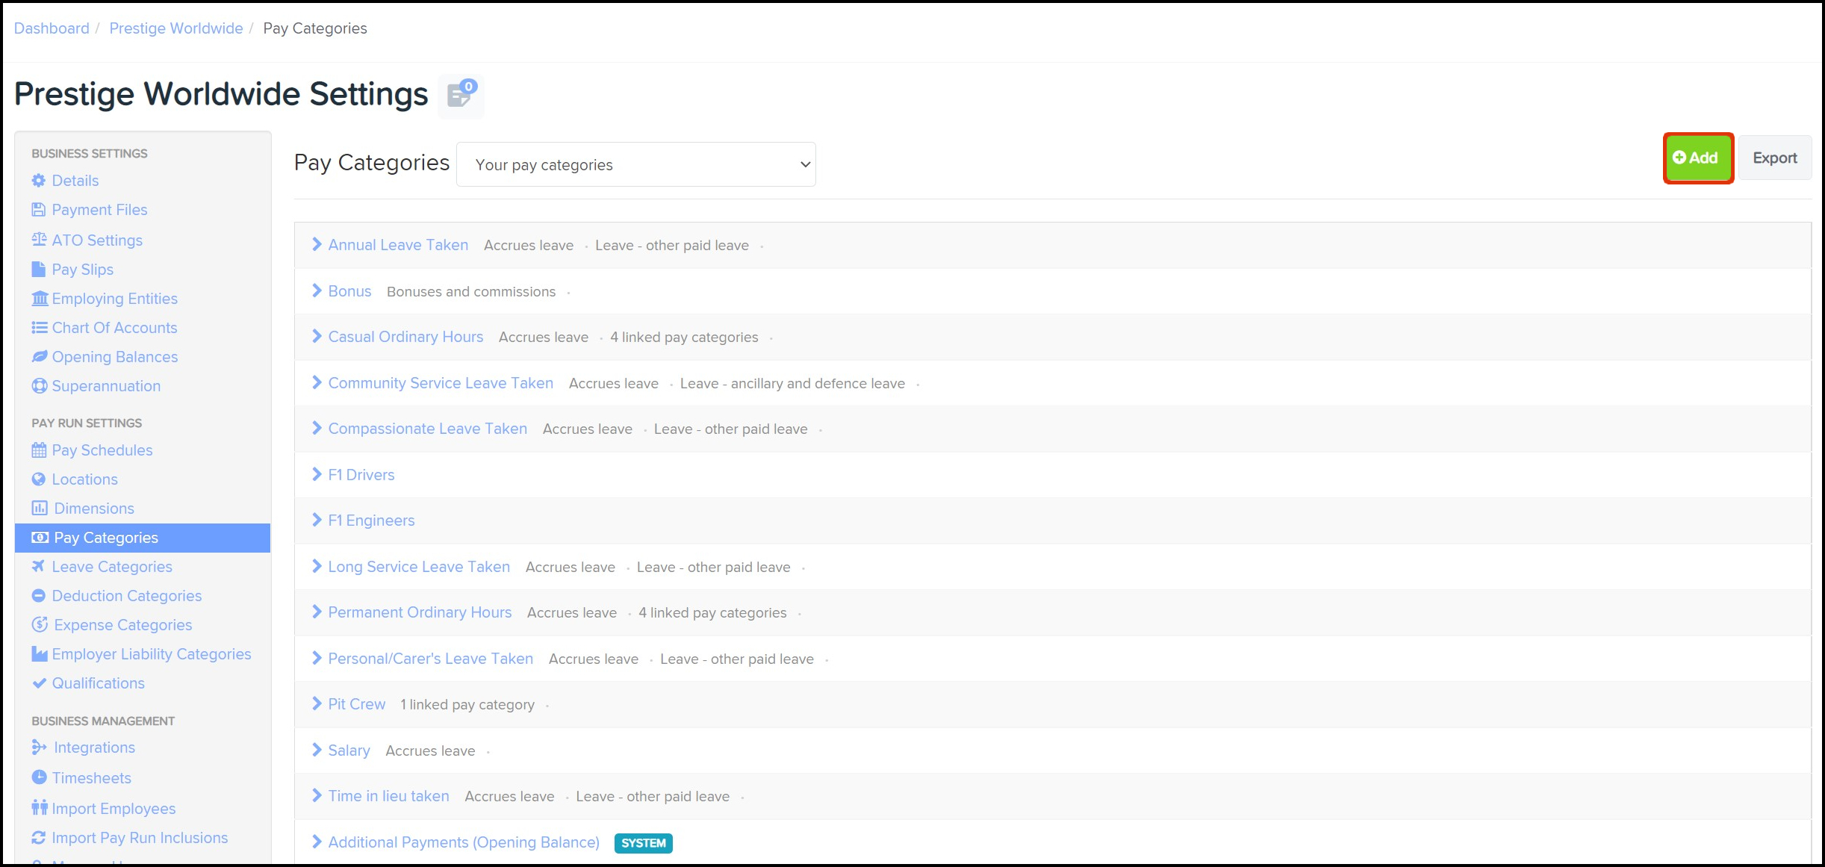Click the plane icon for Leave Categories
The height and width of the screenshot is (867, 1825).
pyautogui.click(x=39, y=567)
